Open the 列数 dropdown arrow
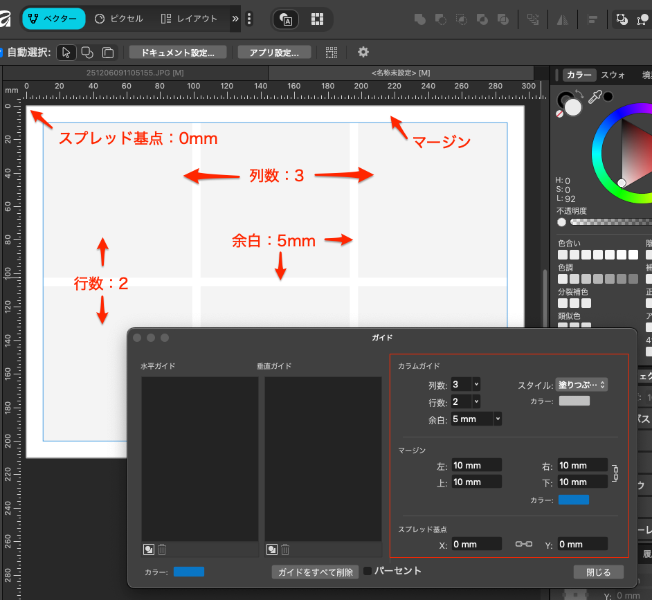This screenshot has width=652, height=600. click(x=476, y=384)
